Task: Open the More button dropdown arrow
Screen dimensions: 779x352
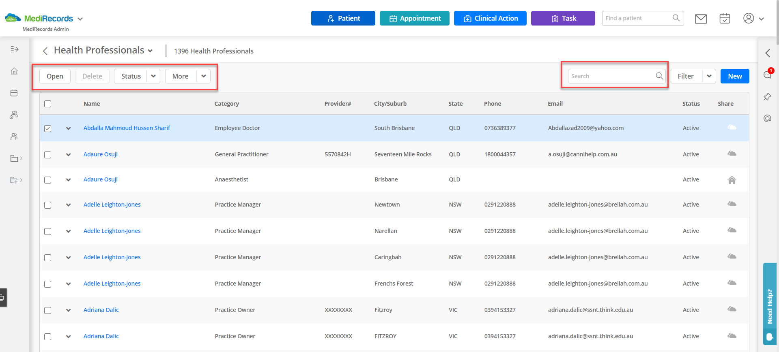Action: point(204,76)
